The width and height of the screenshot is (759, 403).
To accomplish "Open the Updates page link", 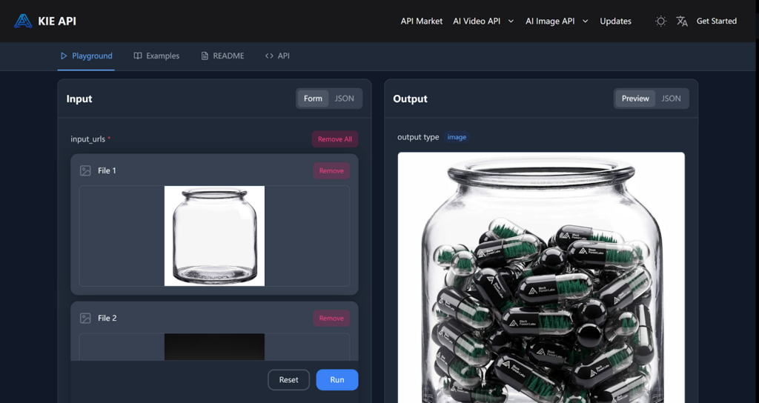I will [x=615, y=21].
